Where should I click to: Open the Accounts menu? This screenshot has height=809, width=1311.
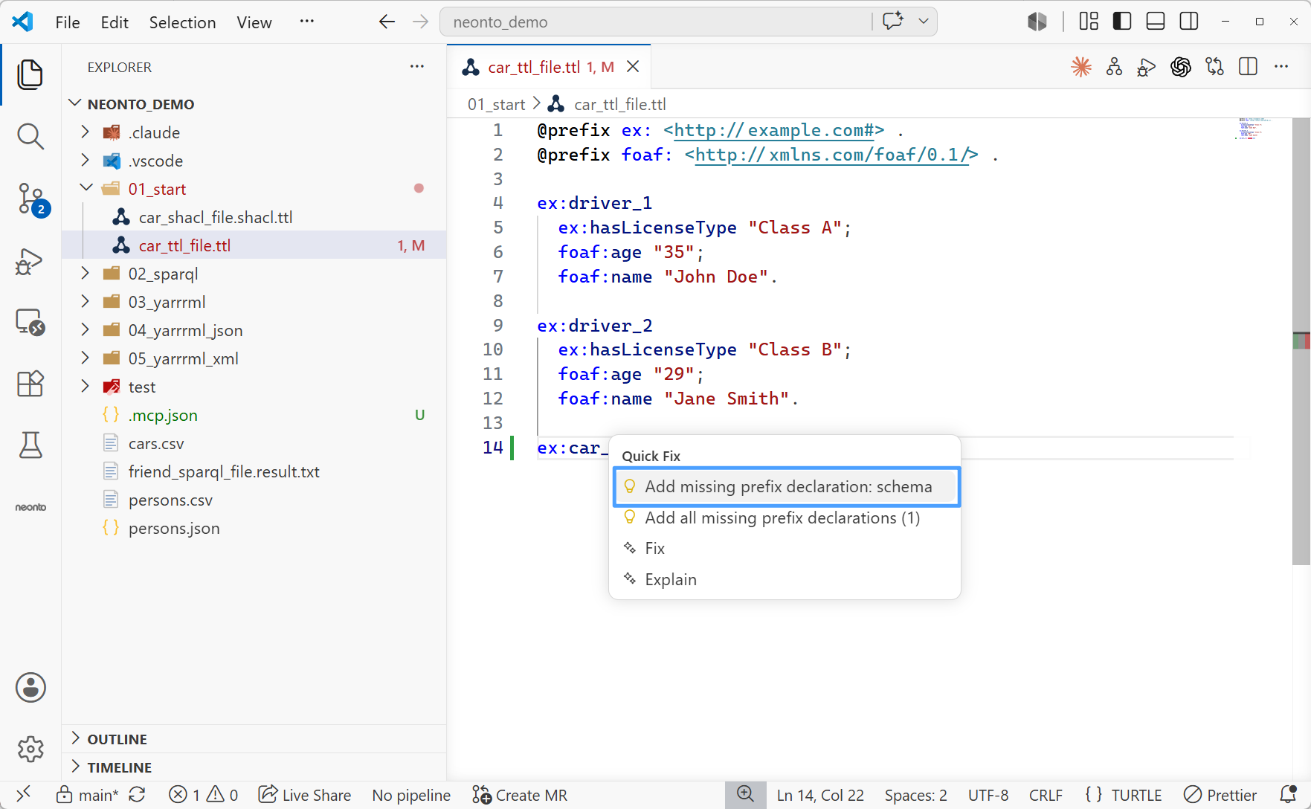tap(30, 687)
